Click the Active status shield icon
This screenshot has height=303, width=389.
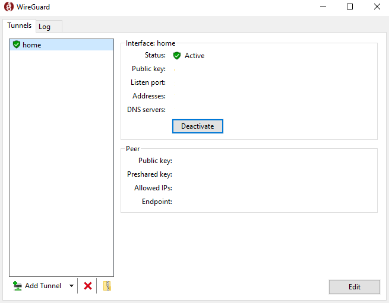(x=177, y=56)
